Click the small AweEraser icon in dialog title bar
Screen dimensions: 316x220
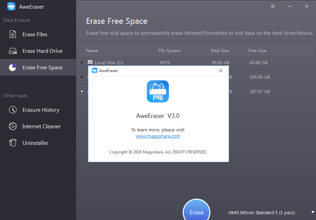(95, 70)
